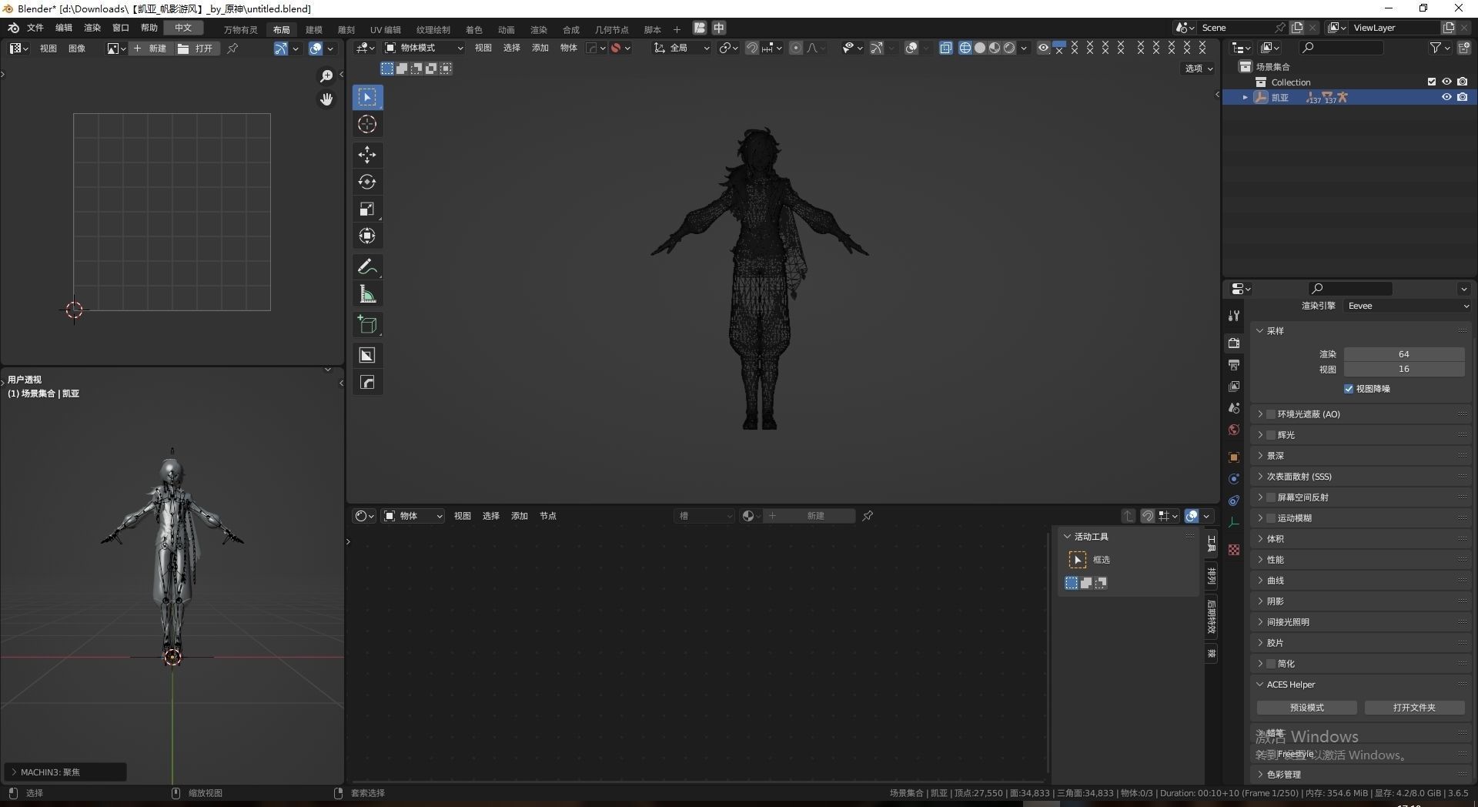Viewport: 1478px width, 807px height.
Task: Click the zoom magnifier in the image editor
Action: click(326, 75)
